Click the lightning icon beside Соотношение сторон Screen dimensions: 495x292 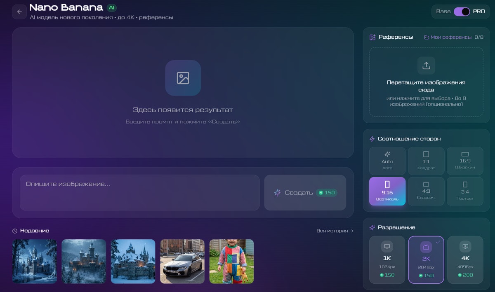coord(372,139)
